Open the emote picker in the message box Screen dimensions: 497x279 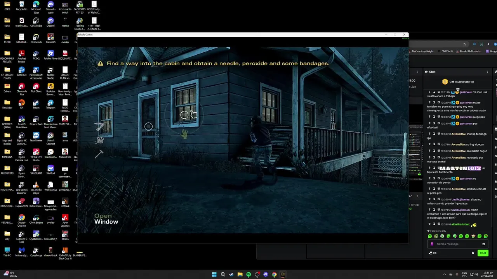[x=483, y=244]
